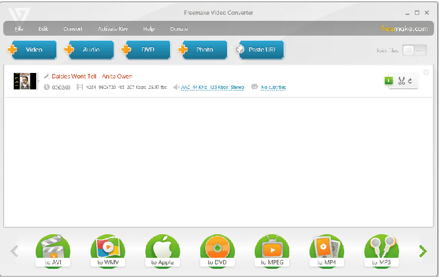
Task: Add photos with Photo button
Action: pyautogui.click(x=202, y=50)
